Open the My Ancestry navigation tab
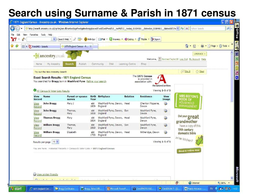 coord(54,64)
